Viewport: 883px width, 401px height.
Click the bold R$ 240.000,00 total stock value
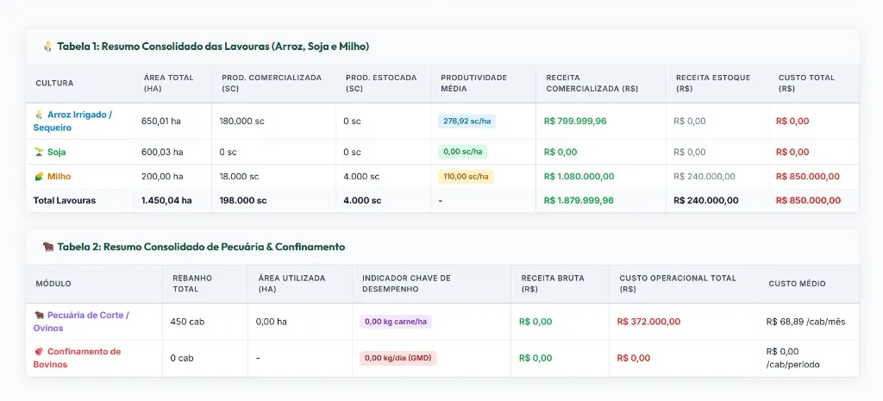(x=706, y=200)
